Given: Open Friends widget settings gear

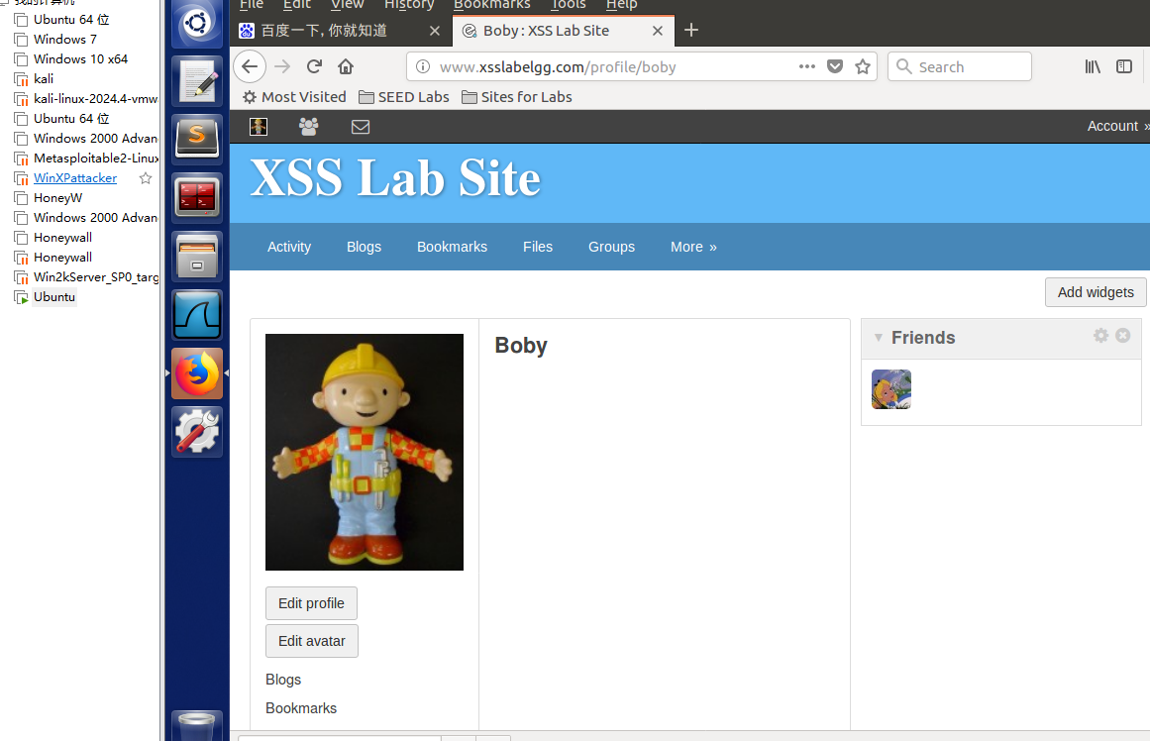Looking at the screenshot, I should click(1100, 335).
